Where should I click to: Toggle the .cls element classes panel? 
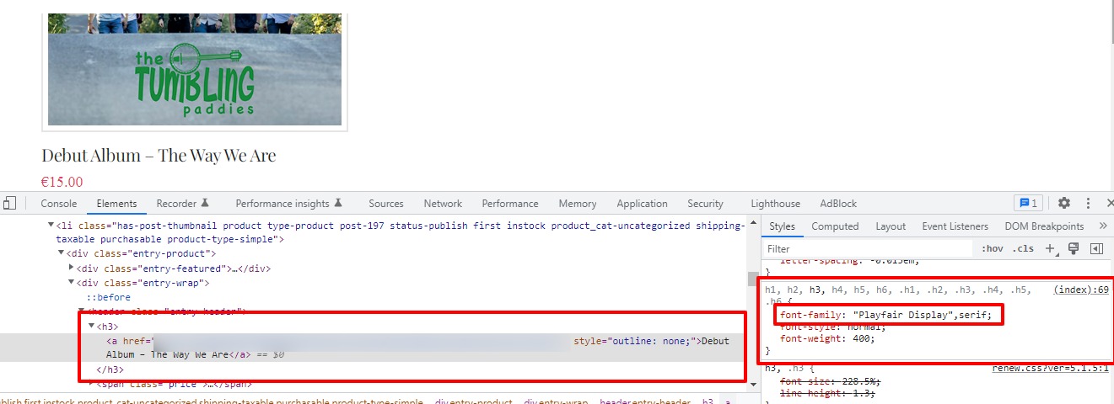(1024, 249)
